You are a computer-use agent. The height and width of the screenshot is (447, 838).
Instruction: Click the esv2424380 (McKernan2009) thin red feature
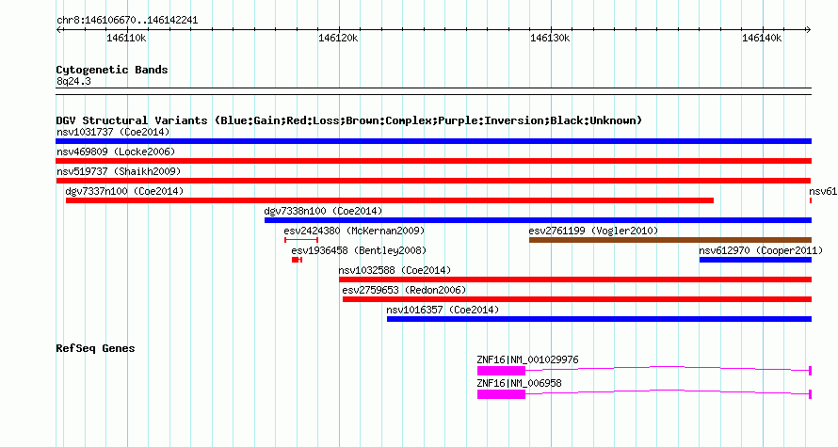301,240
